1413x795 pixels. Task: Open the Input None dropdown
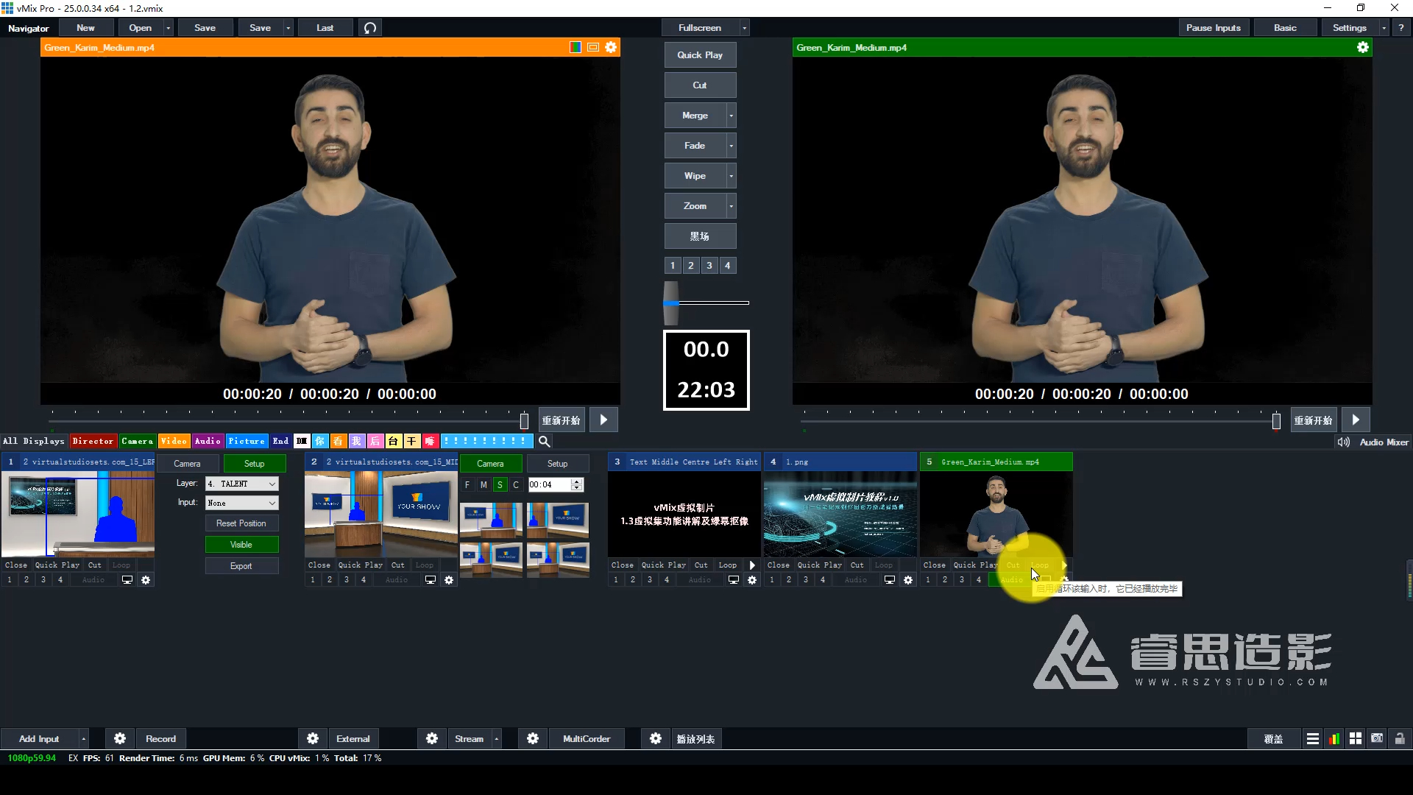[272, 503]
